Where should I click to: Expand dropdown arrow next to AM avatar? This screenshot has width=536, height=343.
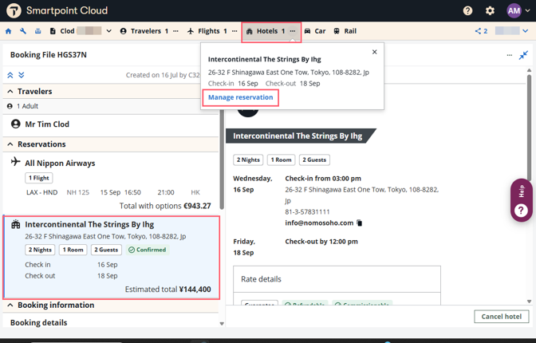(527, 10)
